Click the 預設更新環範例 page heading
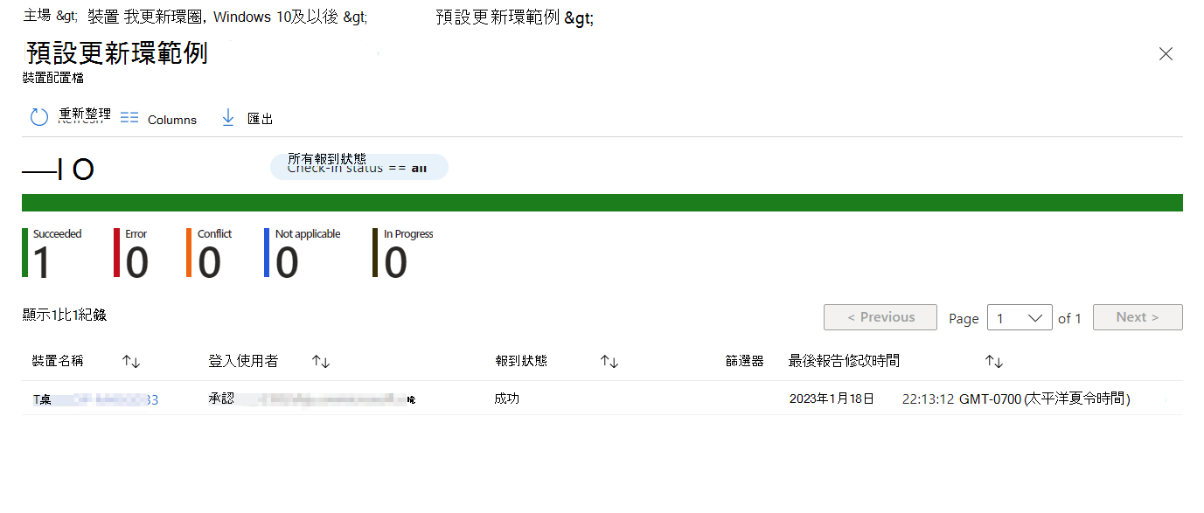The width and height of the screenshot is (1204, 513). [117, 52]
